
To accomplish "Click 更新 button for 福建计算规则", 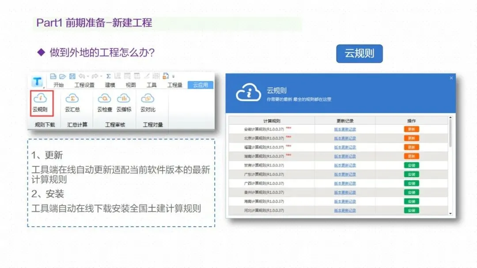I will (x=411, y=147).
